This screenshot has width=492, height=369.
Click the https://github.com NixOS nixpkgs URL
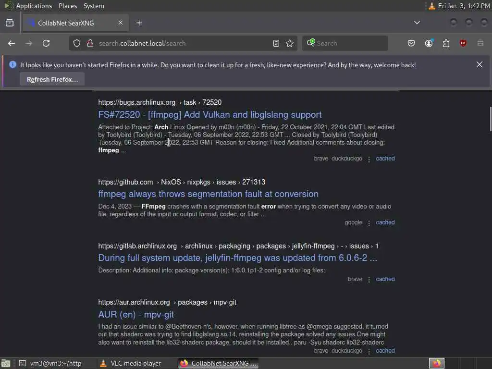pos(182,182)
